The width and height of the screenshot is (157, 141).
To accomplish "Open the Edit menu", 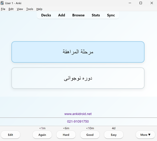I will [x=11, y=9].
